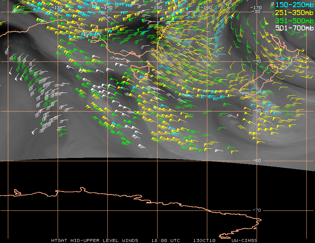Click the -50 latitude label
Image resolution: width=315 pixels, height=243 pixels.
[x=257, y=111]
